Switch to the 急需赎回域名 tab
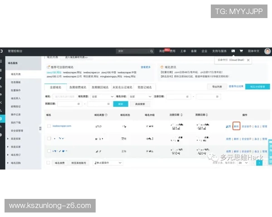272x217 pixels. [x=100, y=87]
